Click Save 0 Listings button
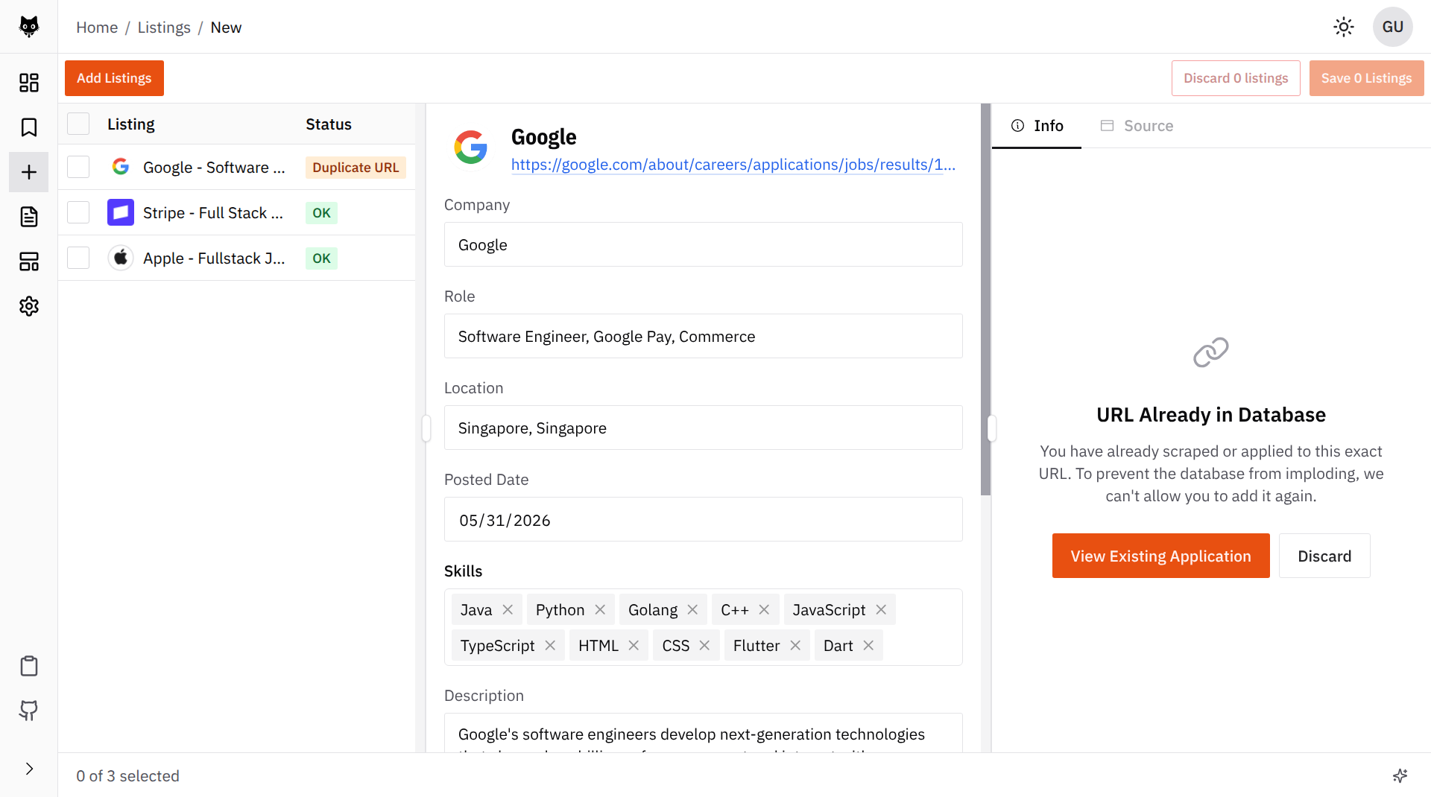 1366,78
